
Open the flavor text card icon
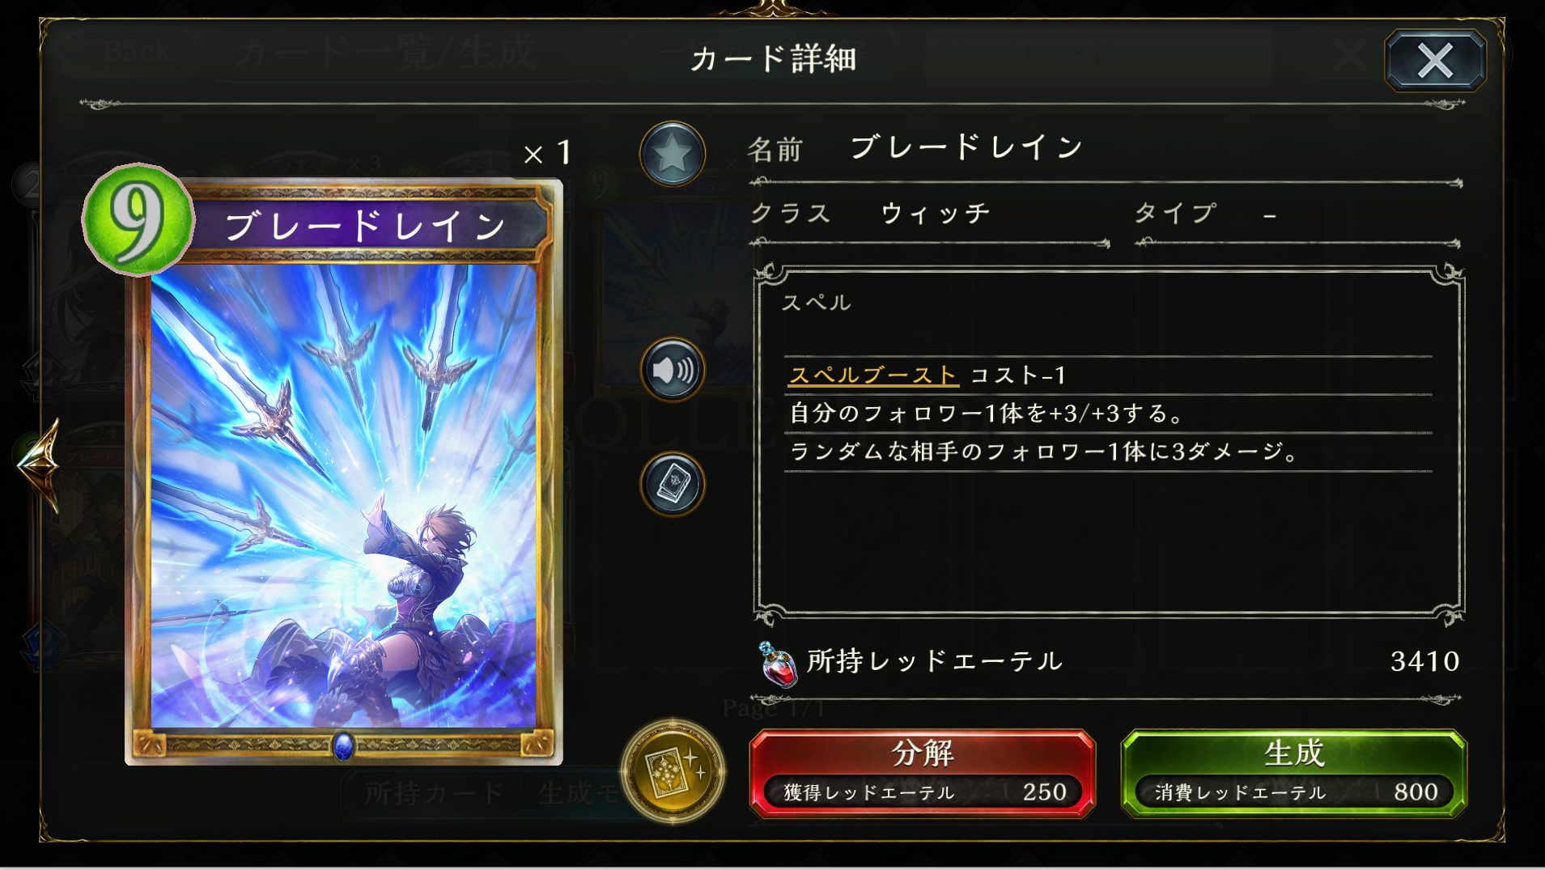pyautogui.click(x=673, y=484)
